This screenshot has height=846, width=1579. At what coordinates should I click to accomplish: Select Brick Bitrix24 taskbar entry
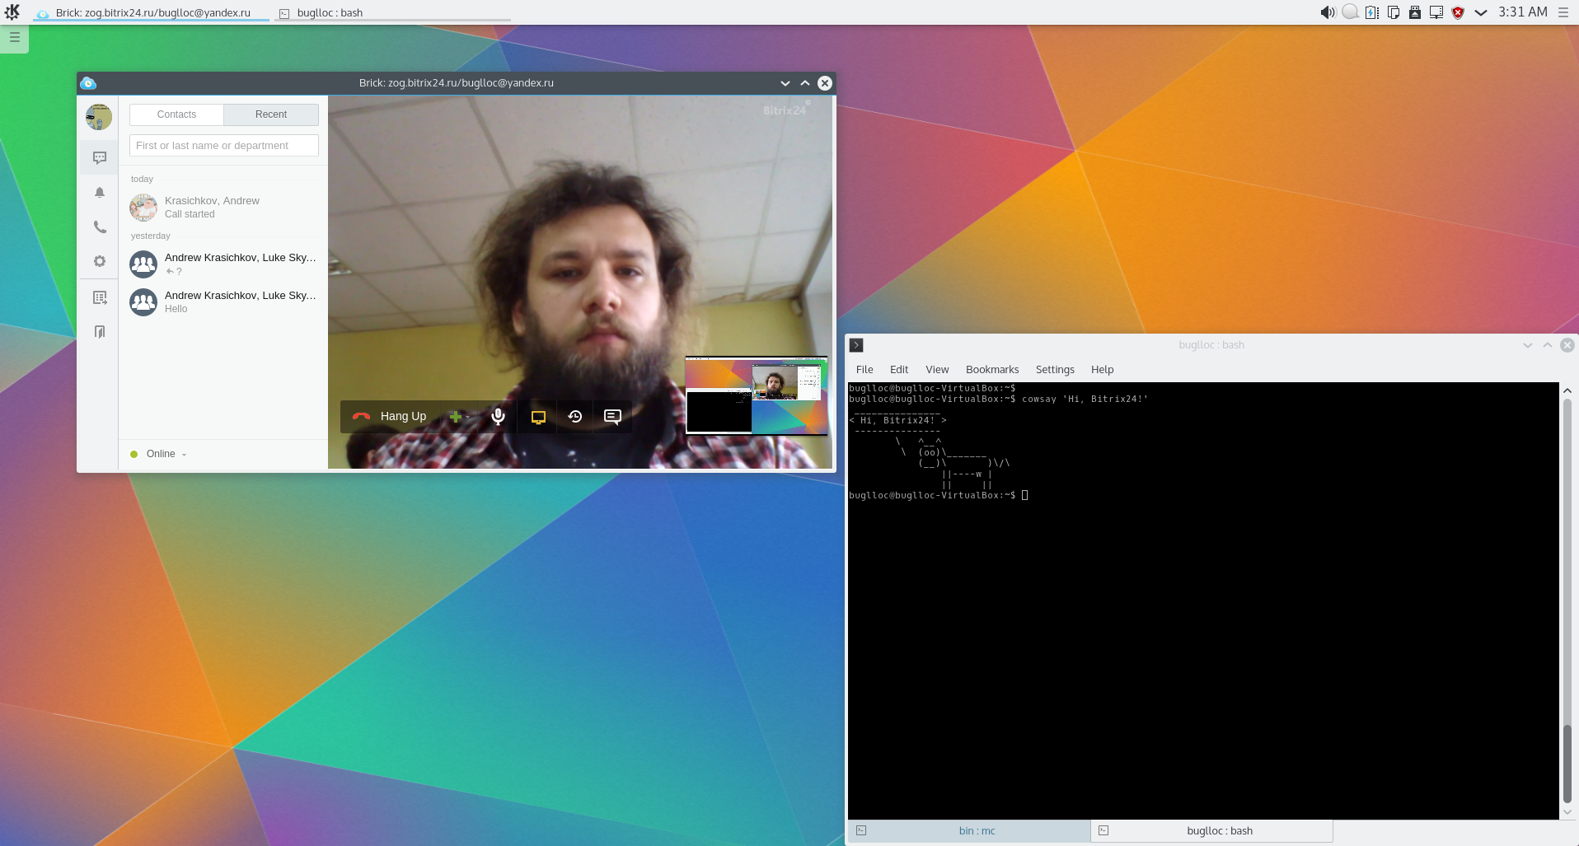pyautogui.click(x=151, y=13)
